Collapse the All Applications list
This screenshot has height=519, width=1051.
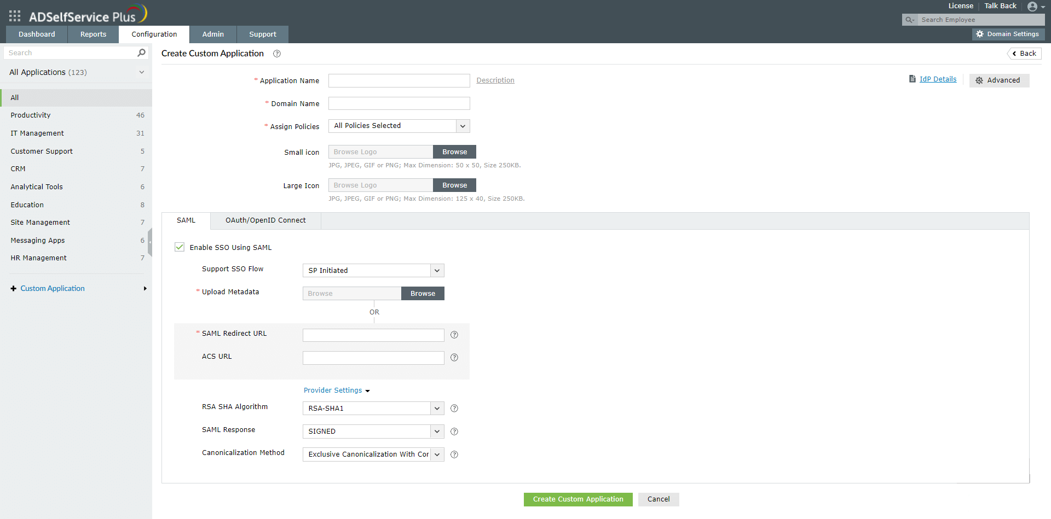[141, 72]
